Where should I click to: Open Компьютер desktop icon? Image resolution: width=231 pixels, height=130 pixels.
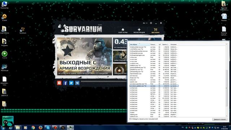[4, 5]
